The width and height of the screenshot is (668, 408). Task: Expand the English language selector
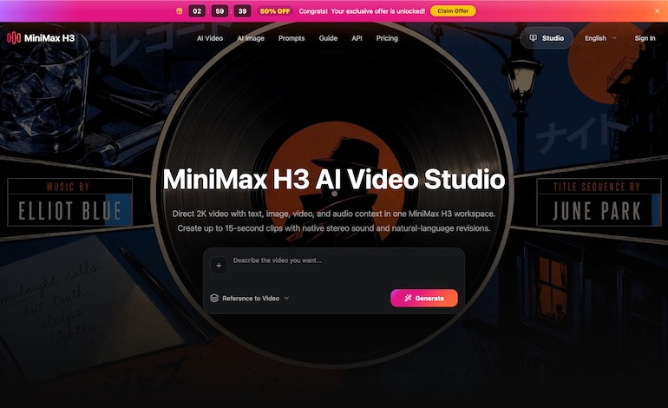click(x=600, y=38)
